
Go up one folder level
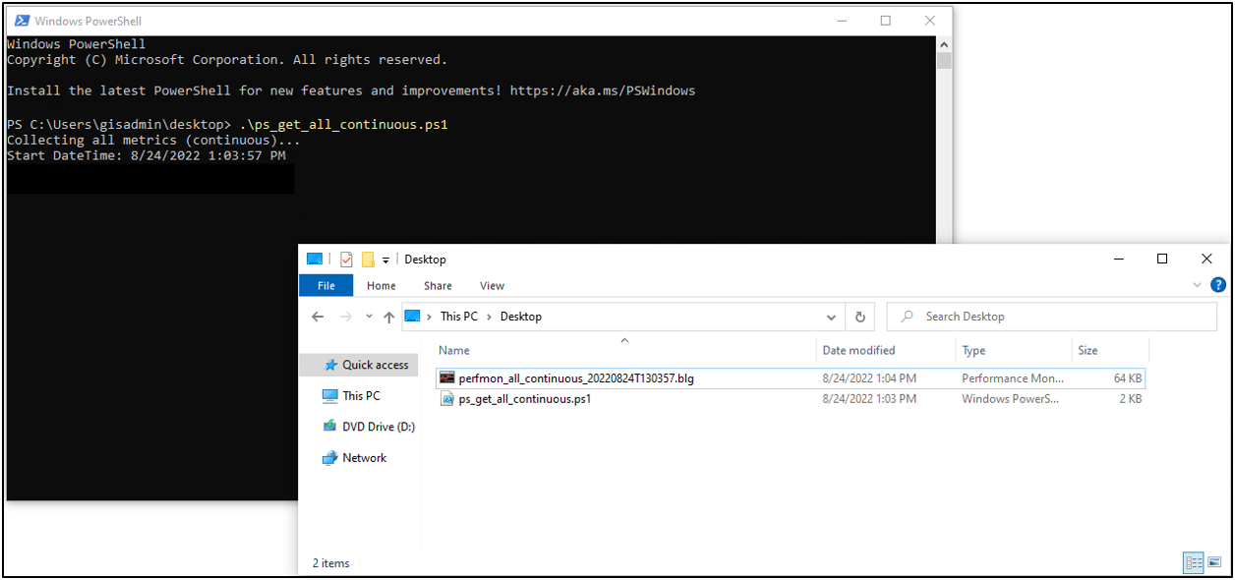coord(389,317)
